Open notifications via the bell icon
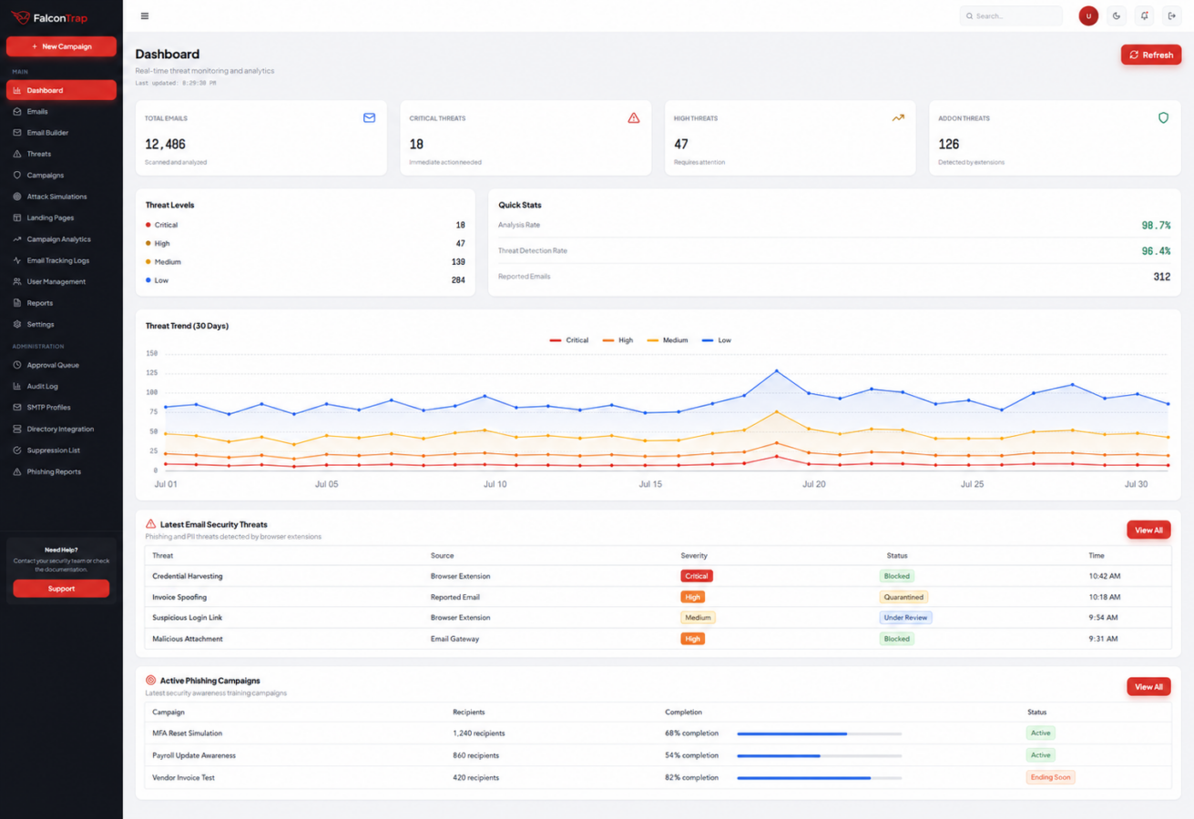Viewport: 1194px width, 819px height. tap(1145, 15)
